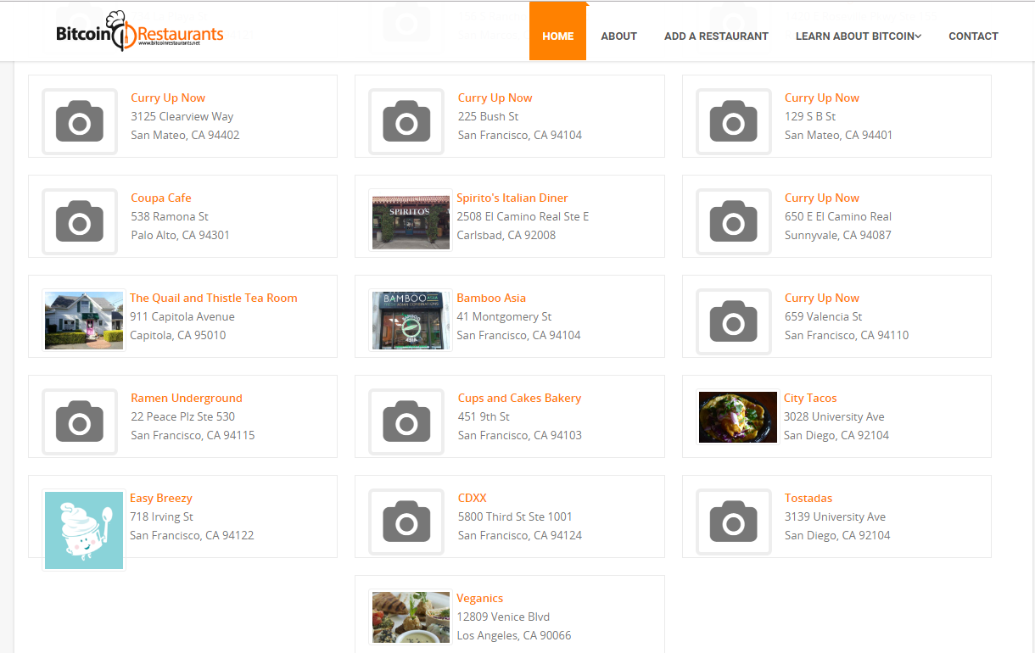The width and height of the screenshot is (1035, 653).
Task: Open ADD A RESTAURANT page
Action: tap(716, 36)
